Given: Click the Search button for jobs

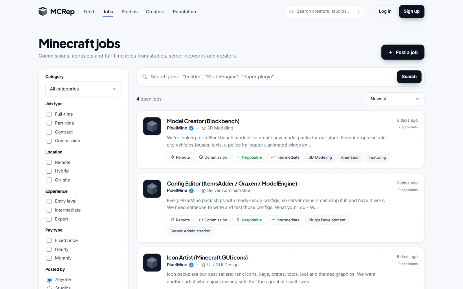Looking at the screenshot, I should tap(409, 77).
